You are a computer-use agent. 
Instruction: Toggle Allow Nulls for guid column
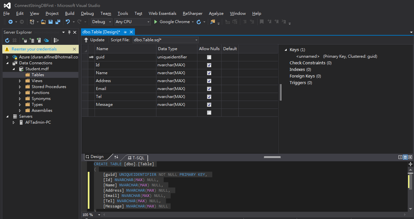(x=209, y=57)
